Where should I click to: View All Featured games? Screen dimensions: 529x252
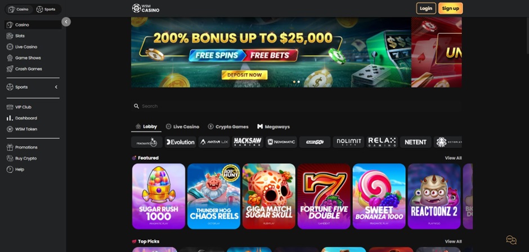[453, 158]
